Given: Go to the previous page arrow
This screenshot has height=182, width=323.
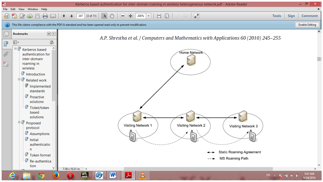Looking at the screenshot, I should (x=64, y=16).
